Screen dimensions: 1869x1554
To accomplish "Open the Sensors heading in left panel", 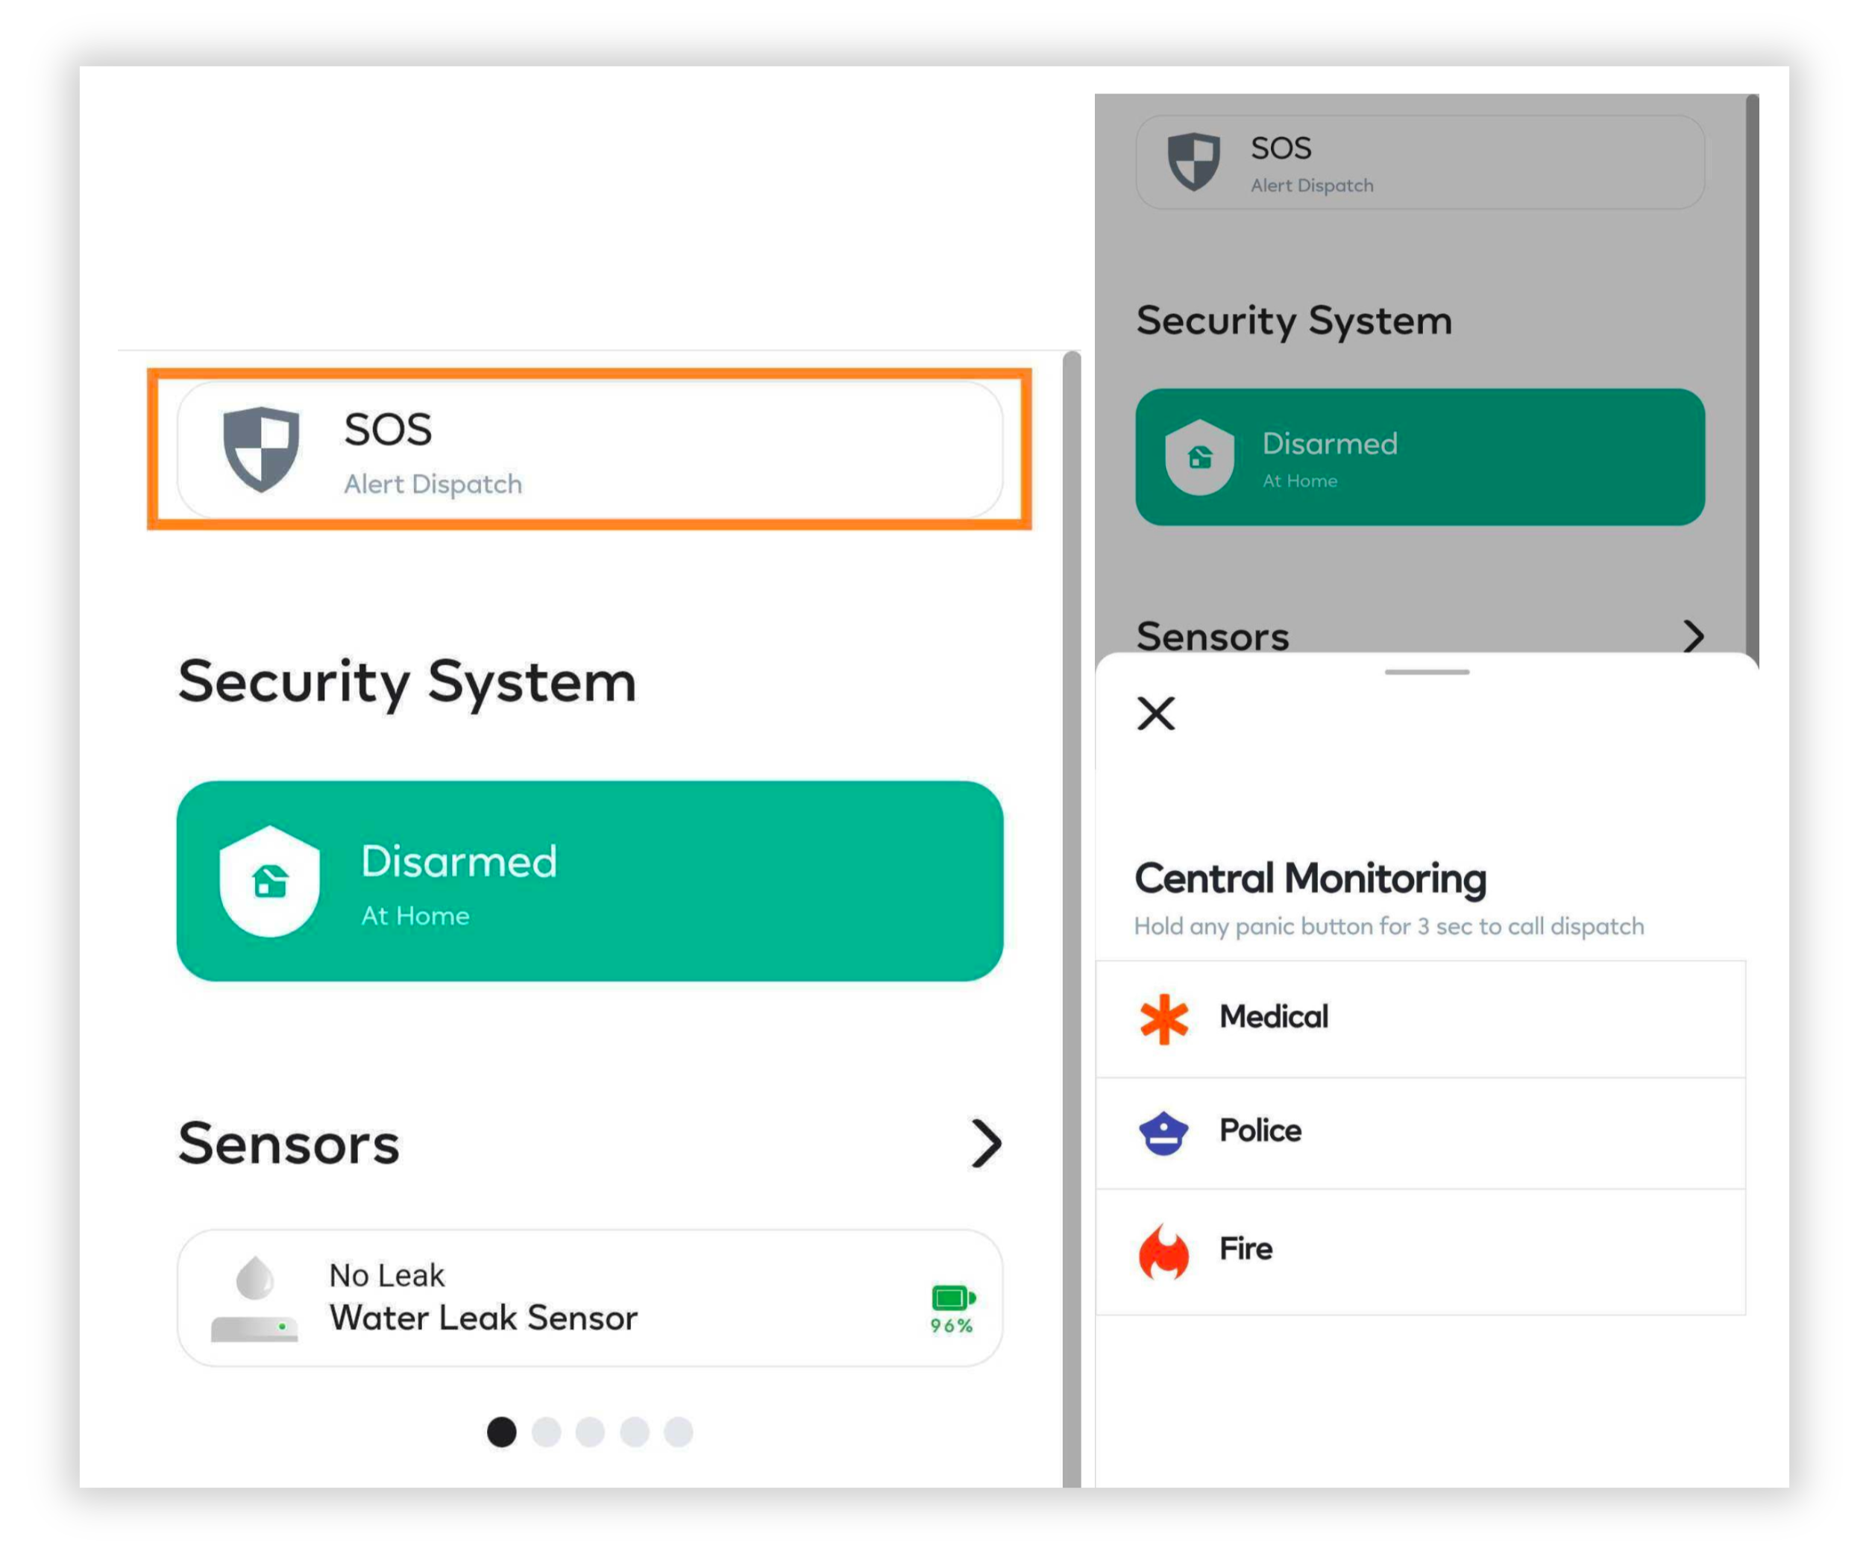I will (289, 1144).
